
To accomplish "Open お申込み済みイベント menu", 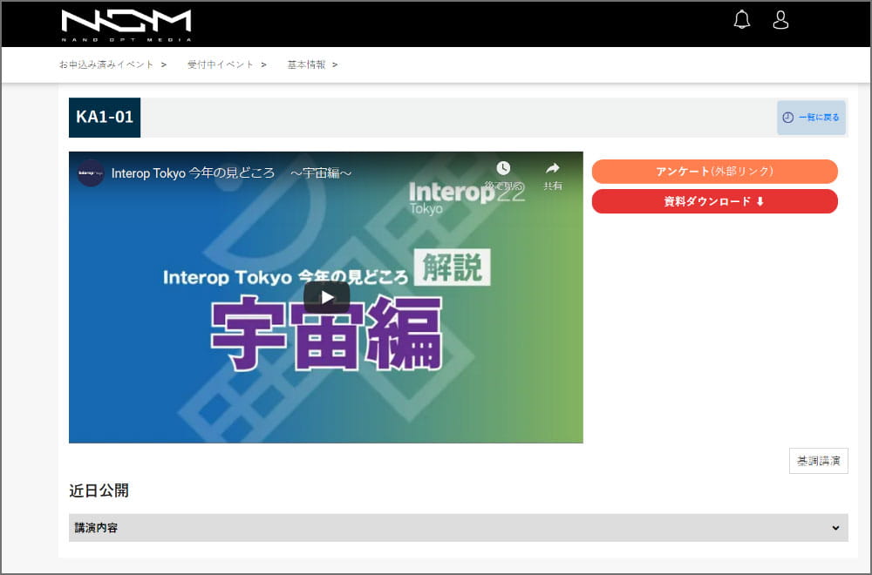I will tap(112, 64).
